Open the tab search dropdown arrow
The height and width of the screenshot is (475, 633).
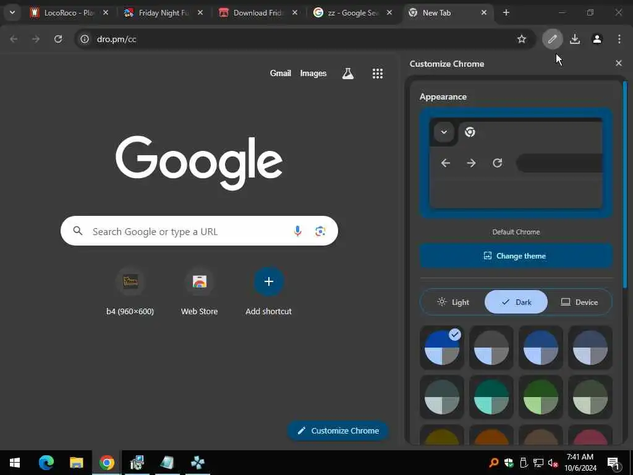click(x=12, y=12)
